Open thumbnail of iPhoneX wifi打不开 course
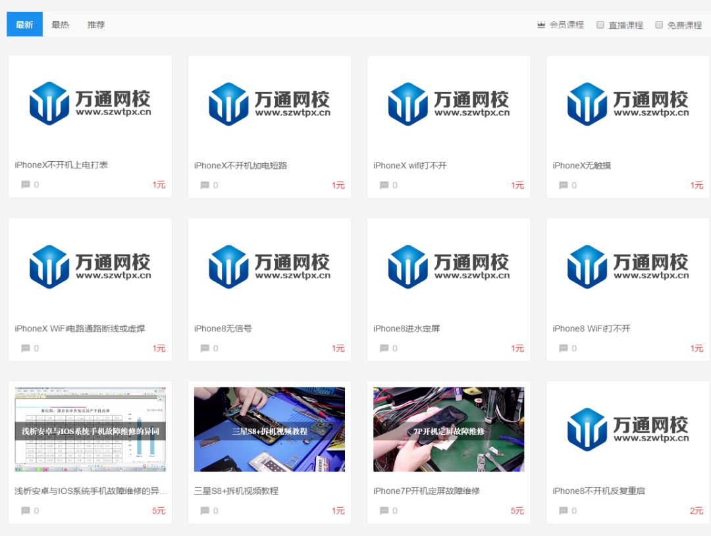The image size is (711, 536). click(449, 104)
